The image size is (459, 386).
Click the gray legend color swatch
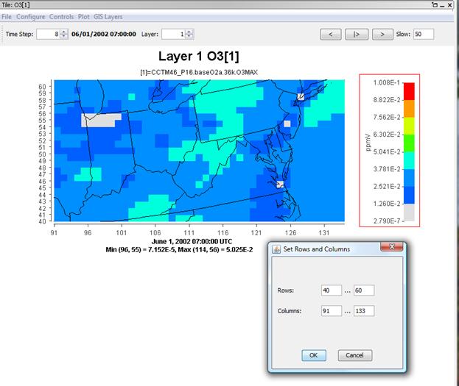(409, 212)
